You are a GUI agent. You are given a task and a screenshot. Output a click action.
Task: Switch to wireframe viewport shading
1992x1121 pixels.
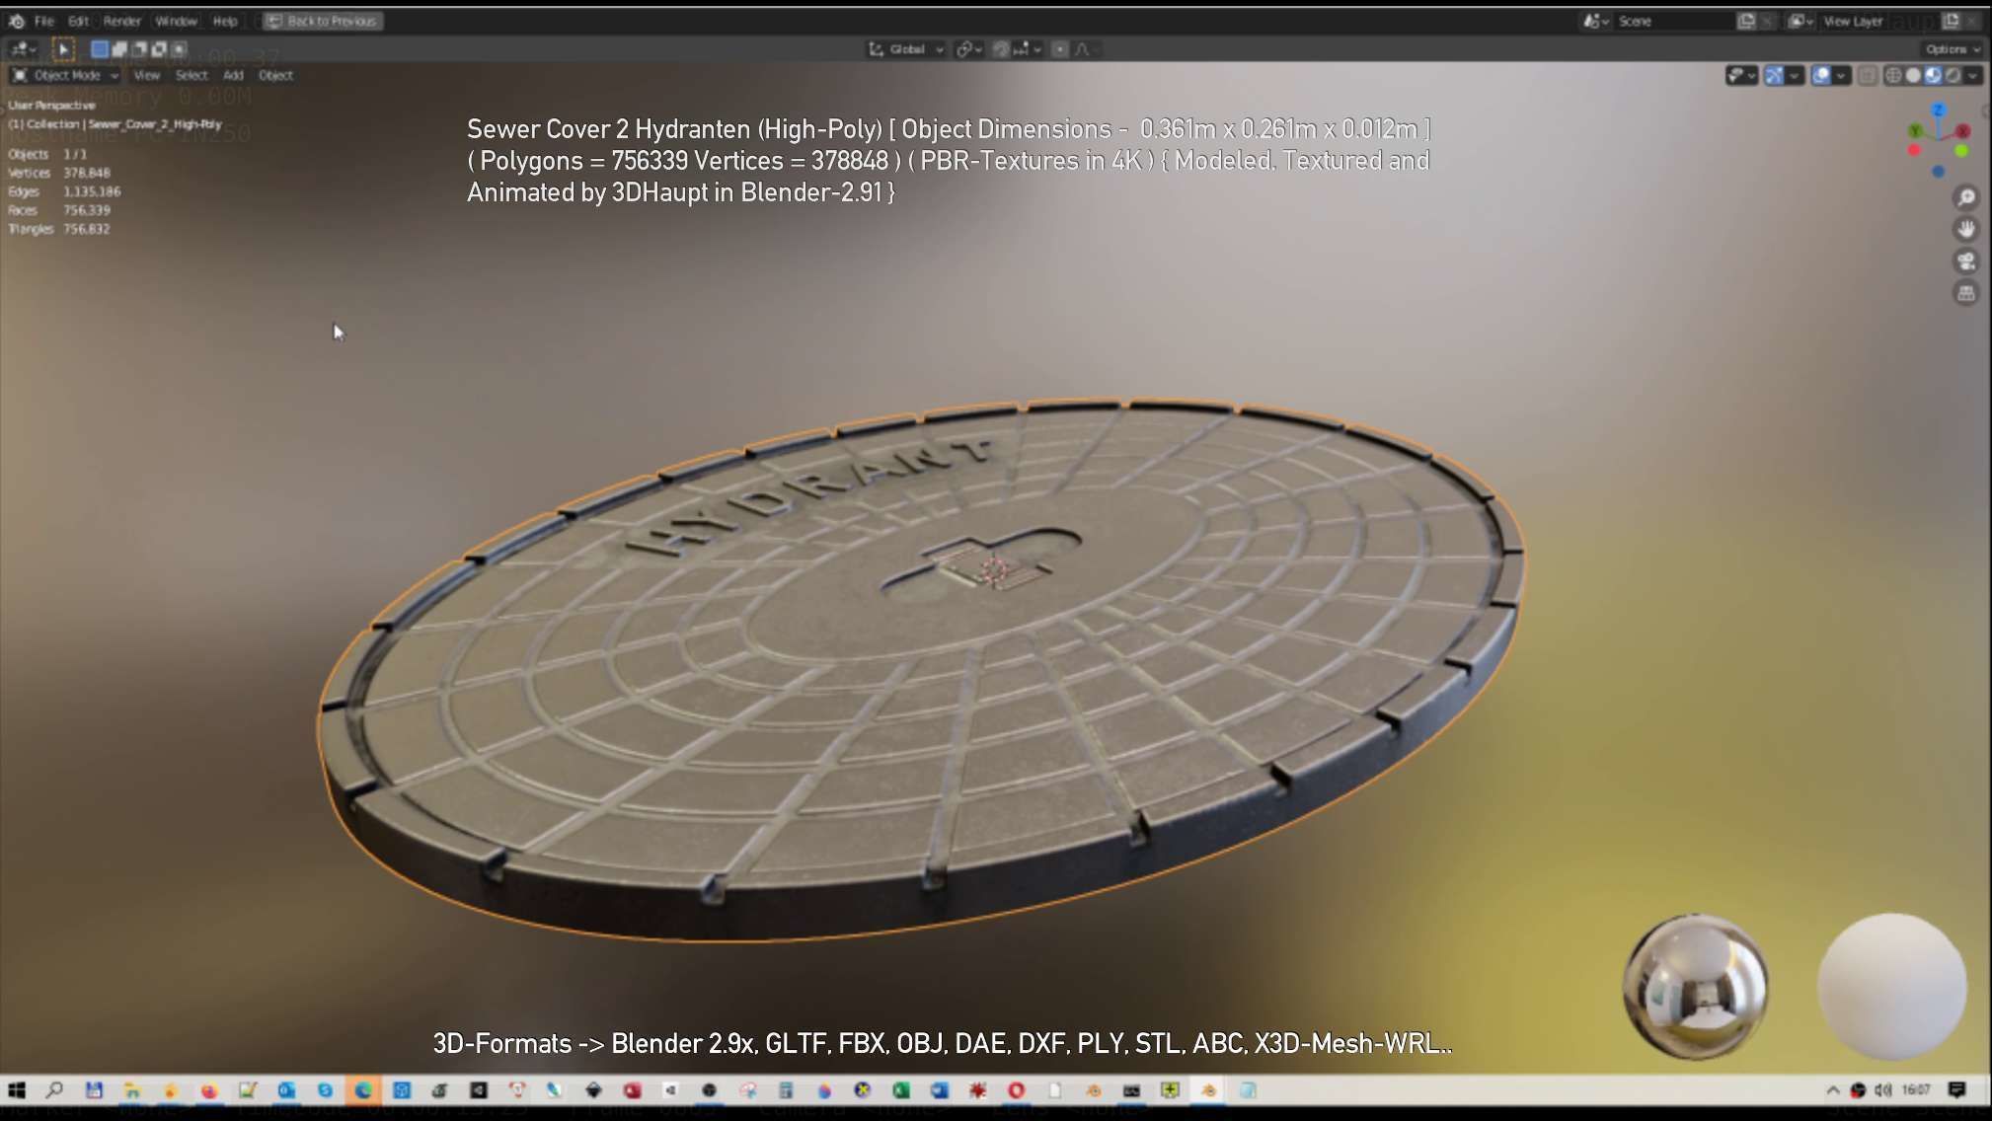(1893, 75)
